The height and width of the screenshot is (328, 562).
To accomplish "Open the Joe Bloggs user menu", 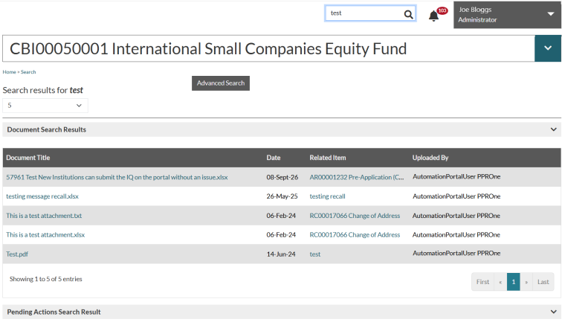I will pos(507,15).
